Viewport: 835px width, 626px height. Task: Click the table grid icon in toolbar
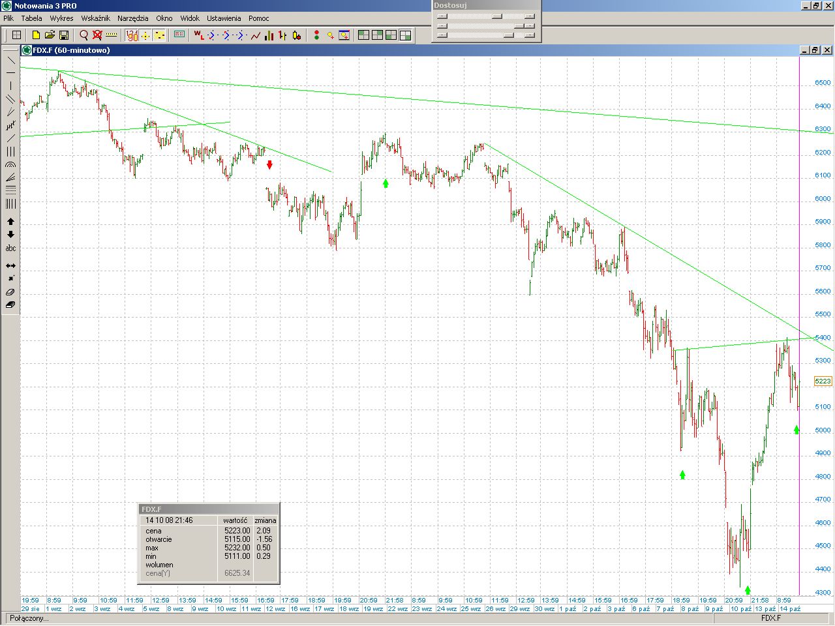point(17,35)
